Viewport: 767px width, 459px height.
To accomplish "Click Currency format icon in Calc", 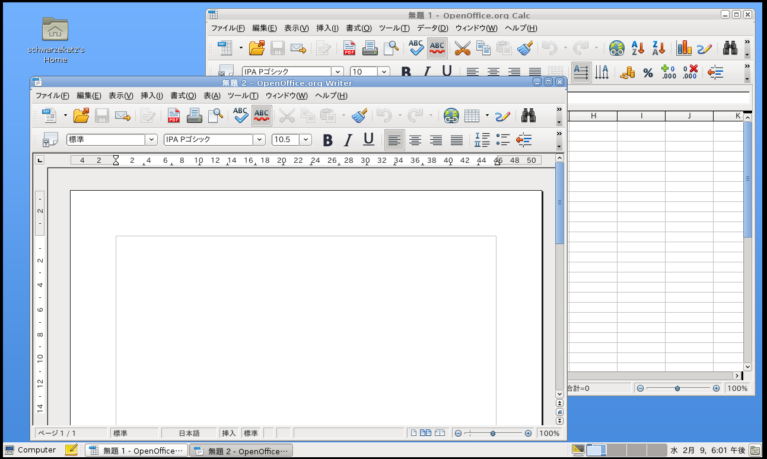I will [x=627, y=72].
